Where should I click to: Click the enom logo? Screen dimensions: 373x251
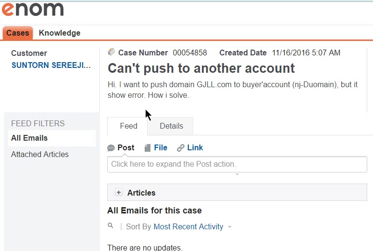coord(33,9)
